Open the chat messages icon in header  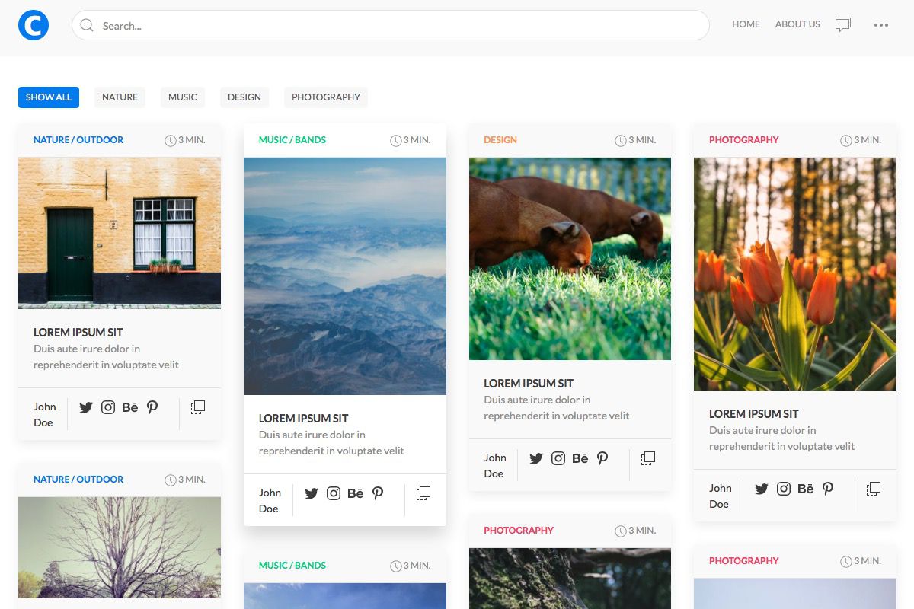842,24
